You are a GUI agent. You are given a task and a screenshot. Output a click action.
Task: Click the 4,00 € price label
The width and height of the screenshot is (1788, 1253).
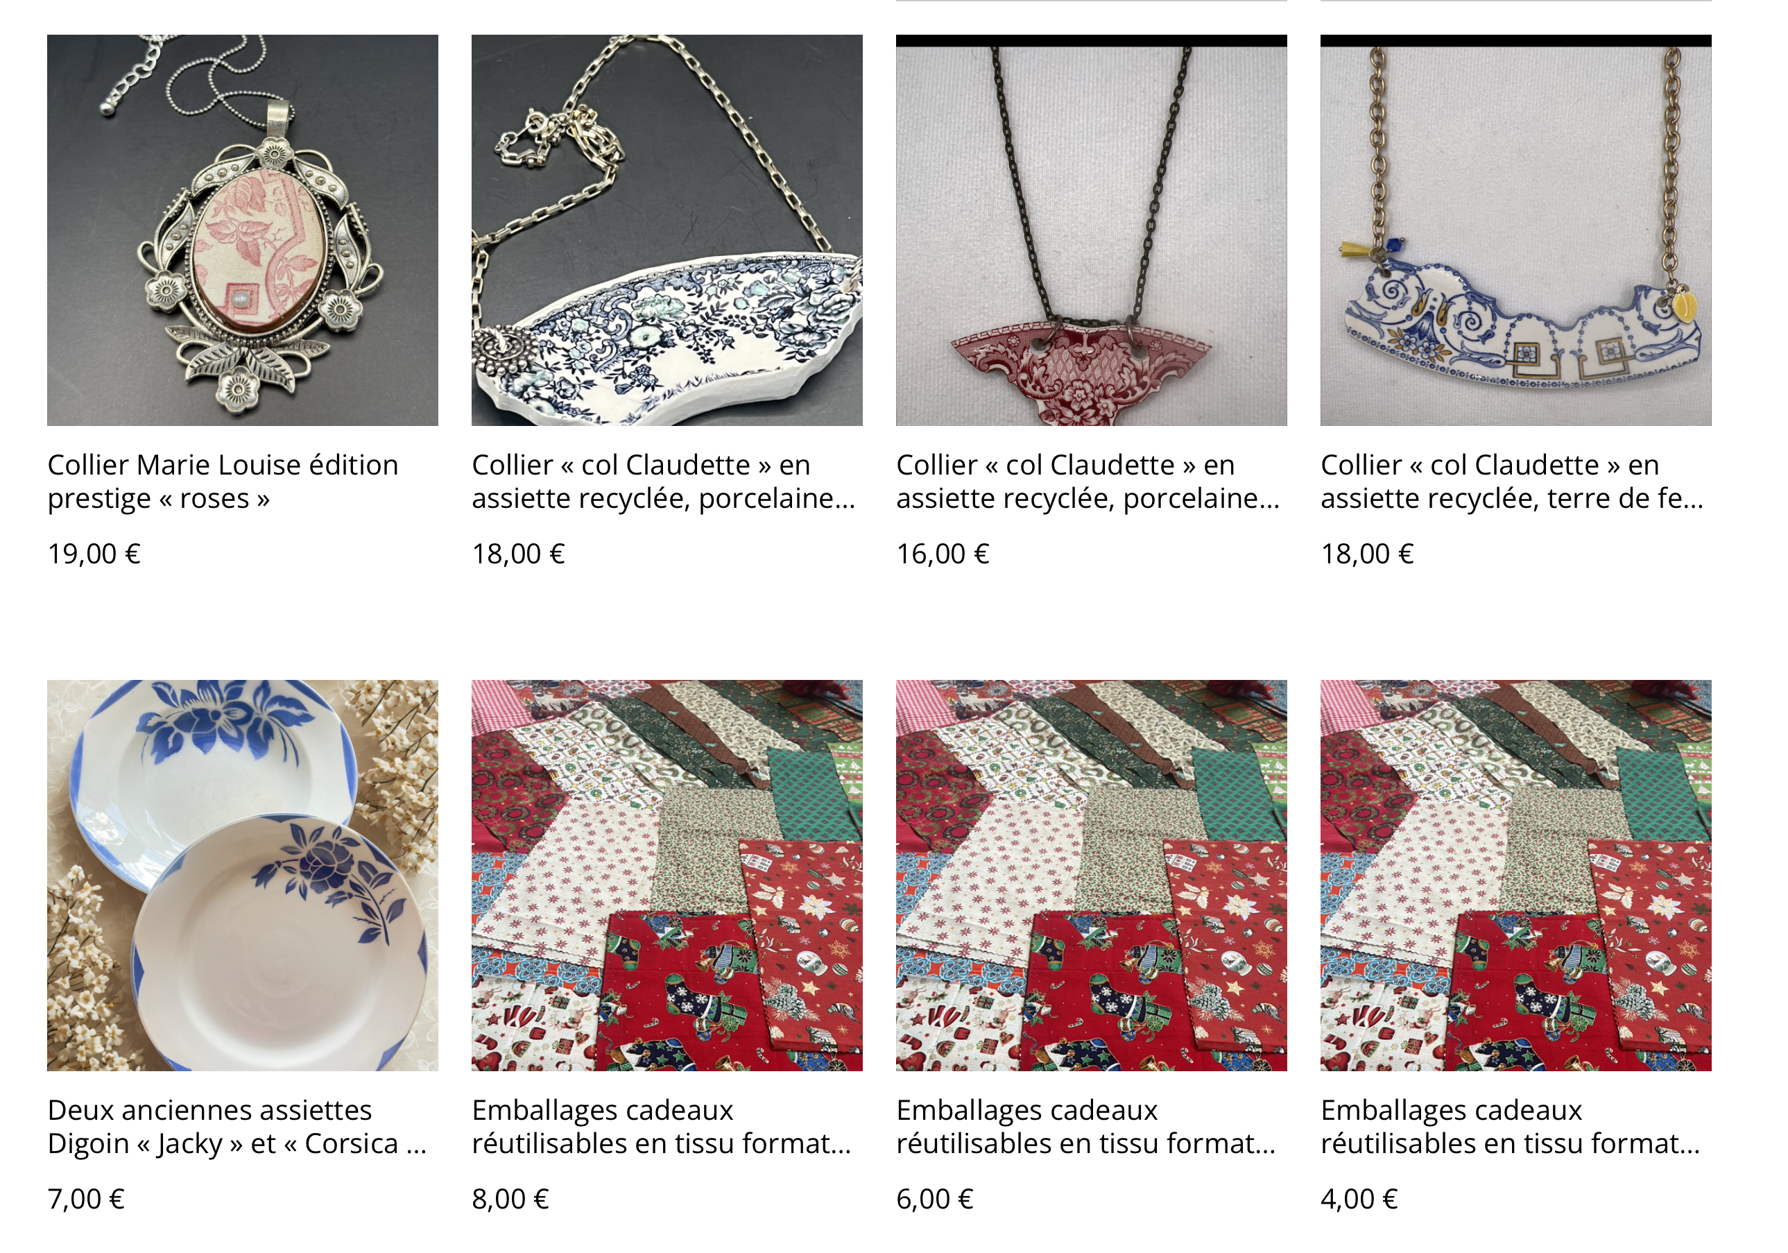pyautogui.click(x=1359, y=1200)
